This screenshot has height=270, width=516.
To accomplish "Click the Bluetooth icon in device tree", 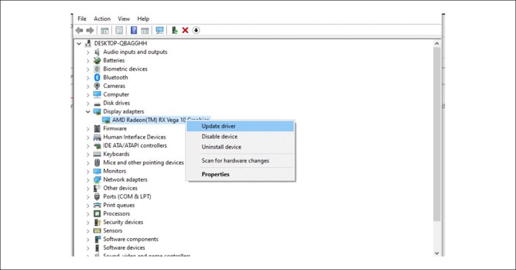I will (x=97, y=78).
